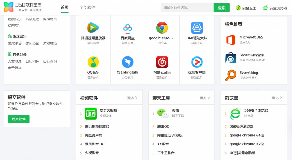The width and height of the screenshot is (292, 160).
Task: Click the 爱奇艺视频 title text
Action: (108, 110)
